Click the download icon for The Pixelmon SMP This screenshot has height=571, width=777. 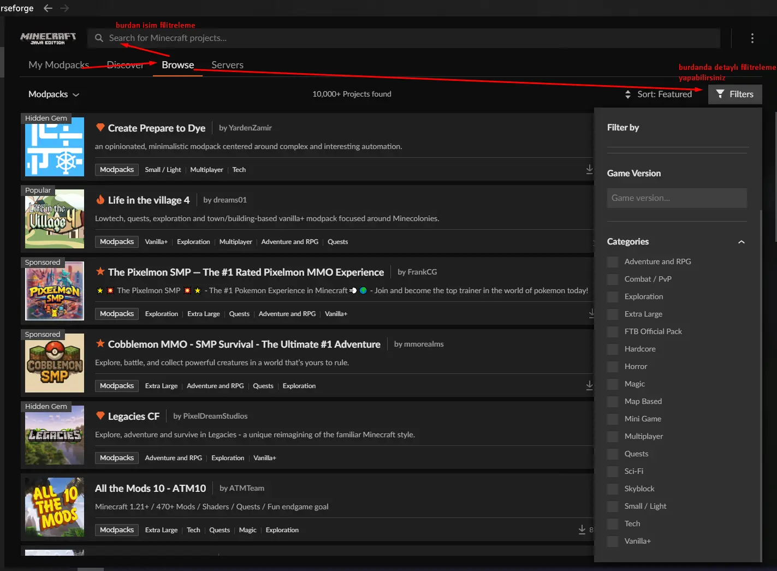pos(591,313)
